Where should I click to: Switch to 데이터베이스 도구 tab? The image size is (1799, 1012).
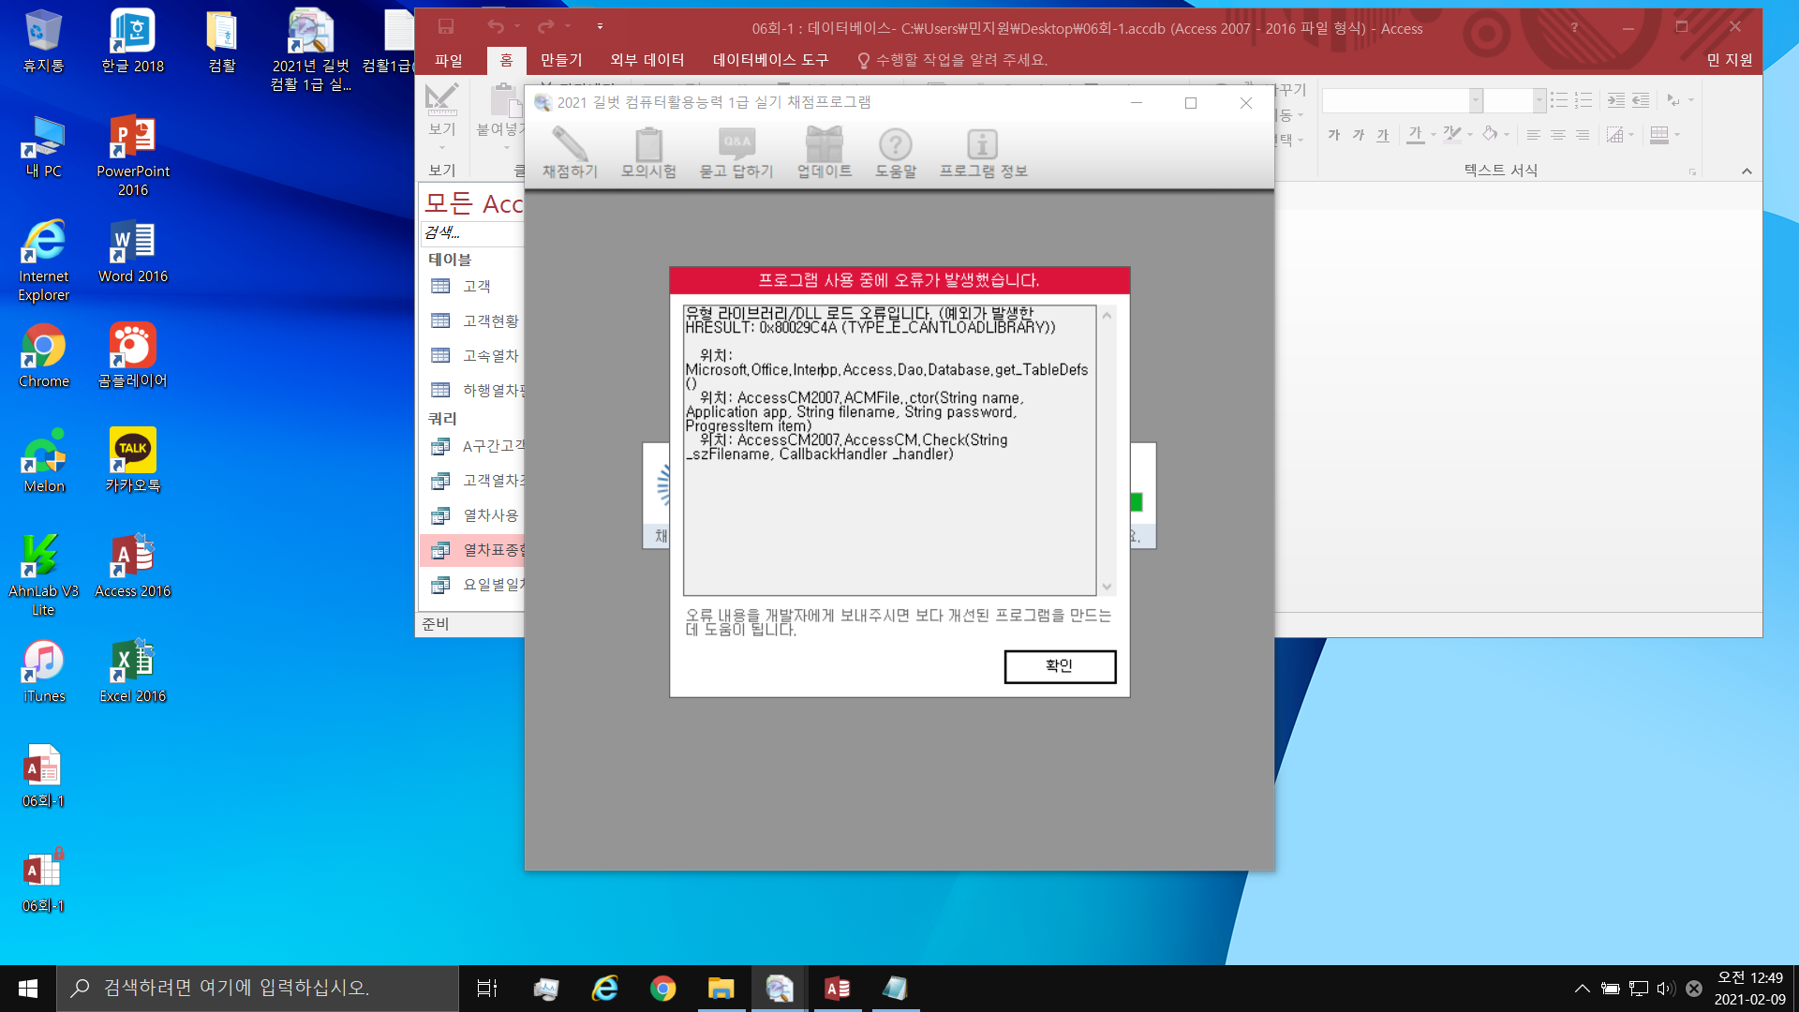[770, 60]
